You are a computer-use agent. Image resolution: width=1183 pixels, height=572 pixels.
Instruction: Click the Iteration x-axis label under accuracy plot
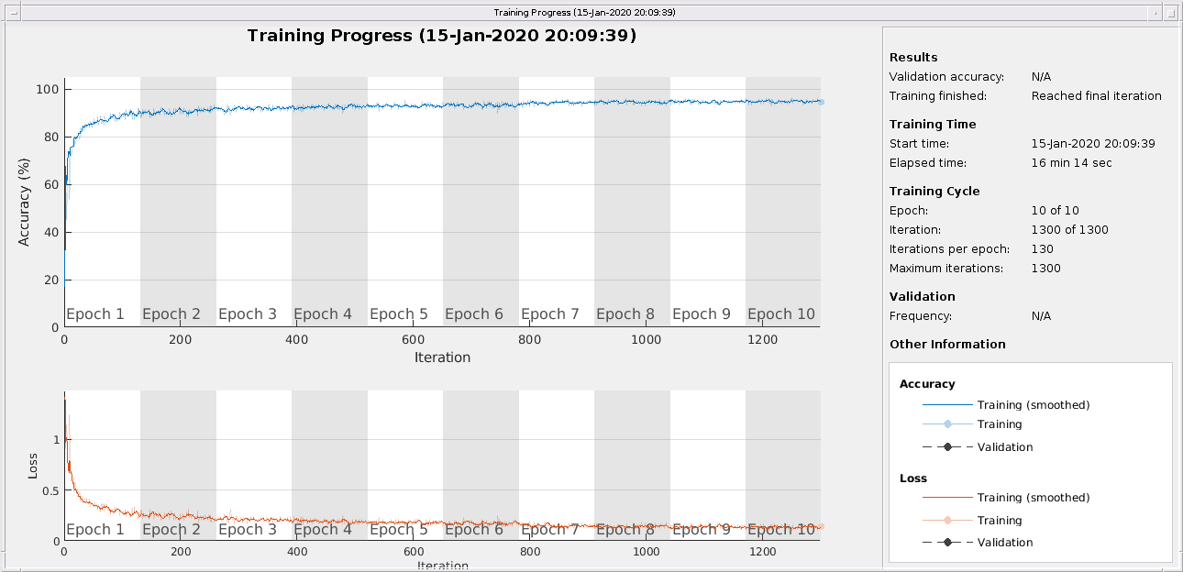tap(442, 357)
